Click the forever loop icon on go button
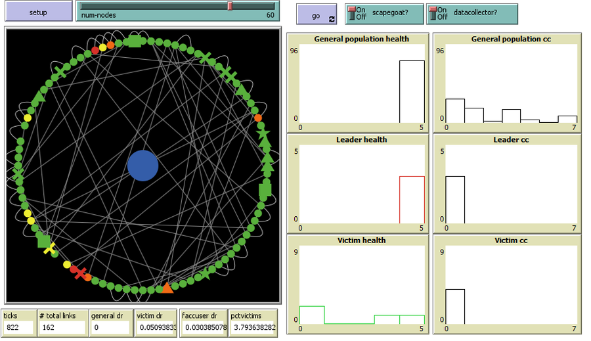The width and height of the screenshot is (591, 341). tap(332, 19)
